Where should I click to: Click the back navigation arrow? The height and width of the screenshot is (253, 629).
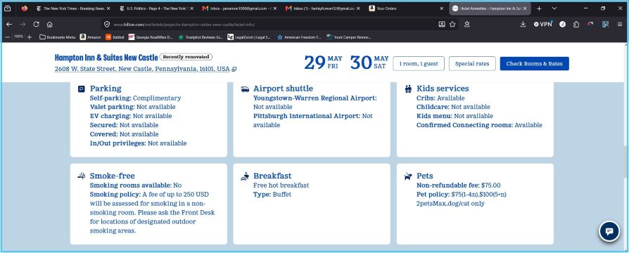click(9, 25)
